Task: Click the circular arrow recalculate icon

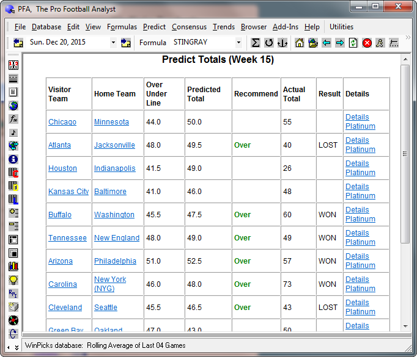Action: (x=269, y=43)
